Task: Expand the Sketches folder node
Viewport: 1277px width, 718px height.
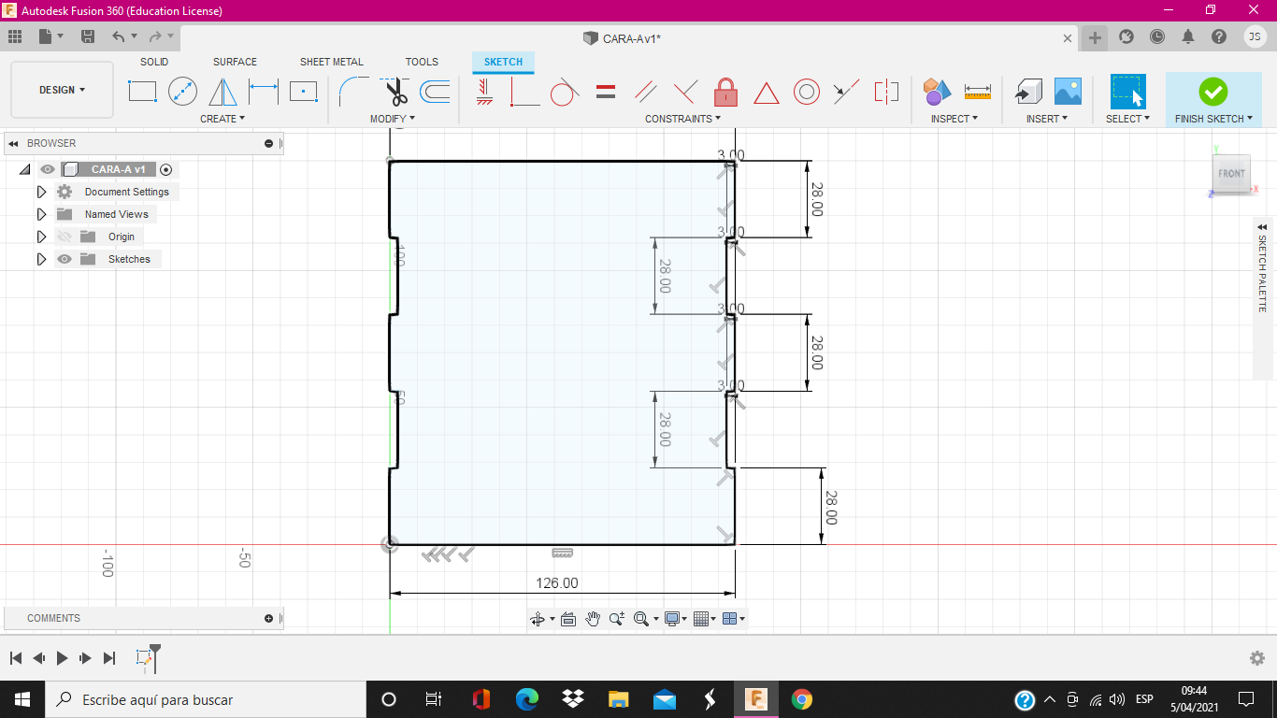Action: pyautogui.click(x=41, y=259)
